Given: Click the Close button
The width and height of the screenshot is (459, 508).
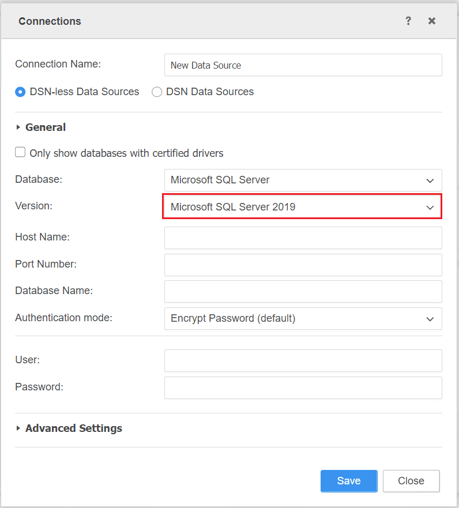Looking at the screenshot, I should pos(411,481).
